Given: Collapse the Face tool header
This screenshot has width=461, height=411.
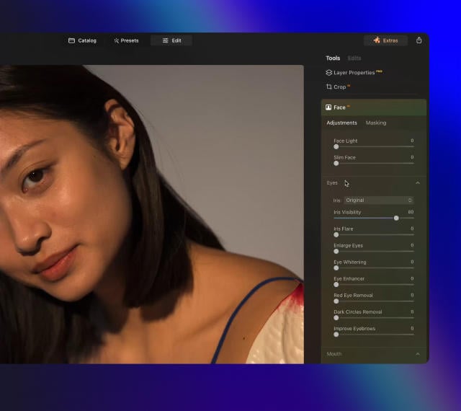Looking at the screenshot, I should pyautogui.click(x=374, y=107).
